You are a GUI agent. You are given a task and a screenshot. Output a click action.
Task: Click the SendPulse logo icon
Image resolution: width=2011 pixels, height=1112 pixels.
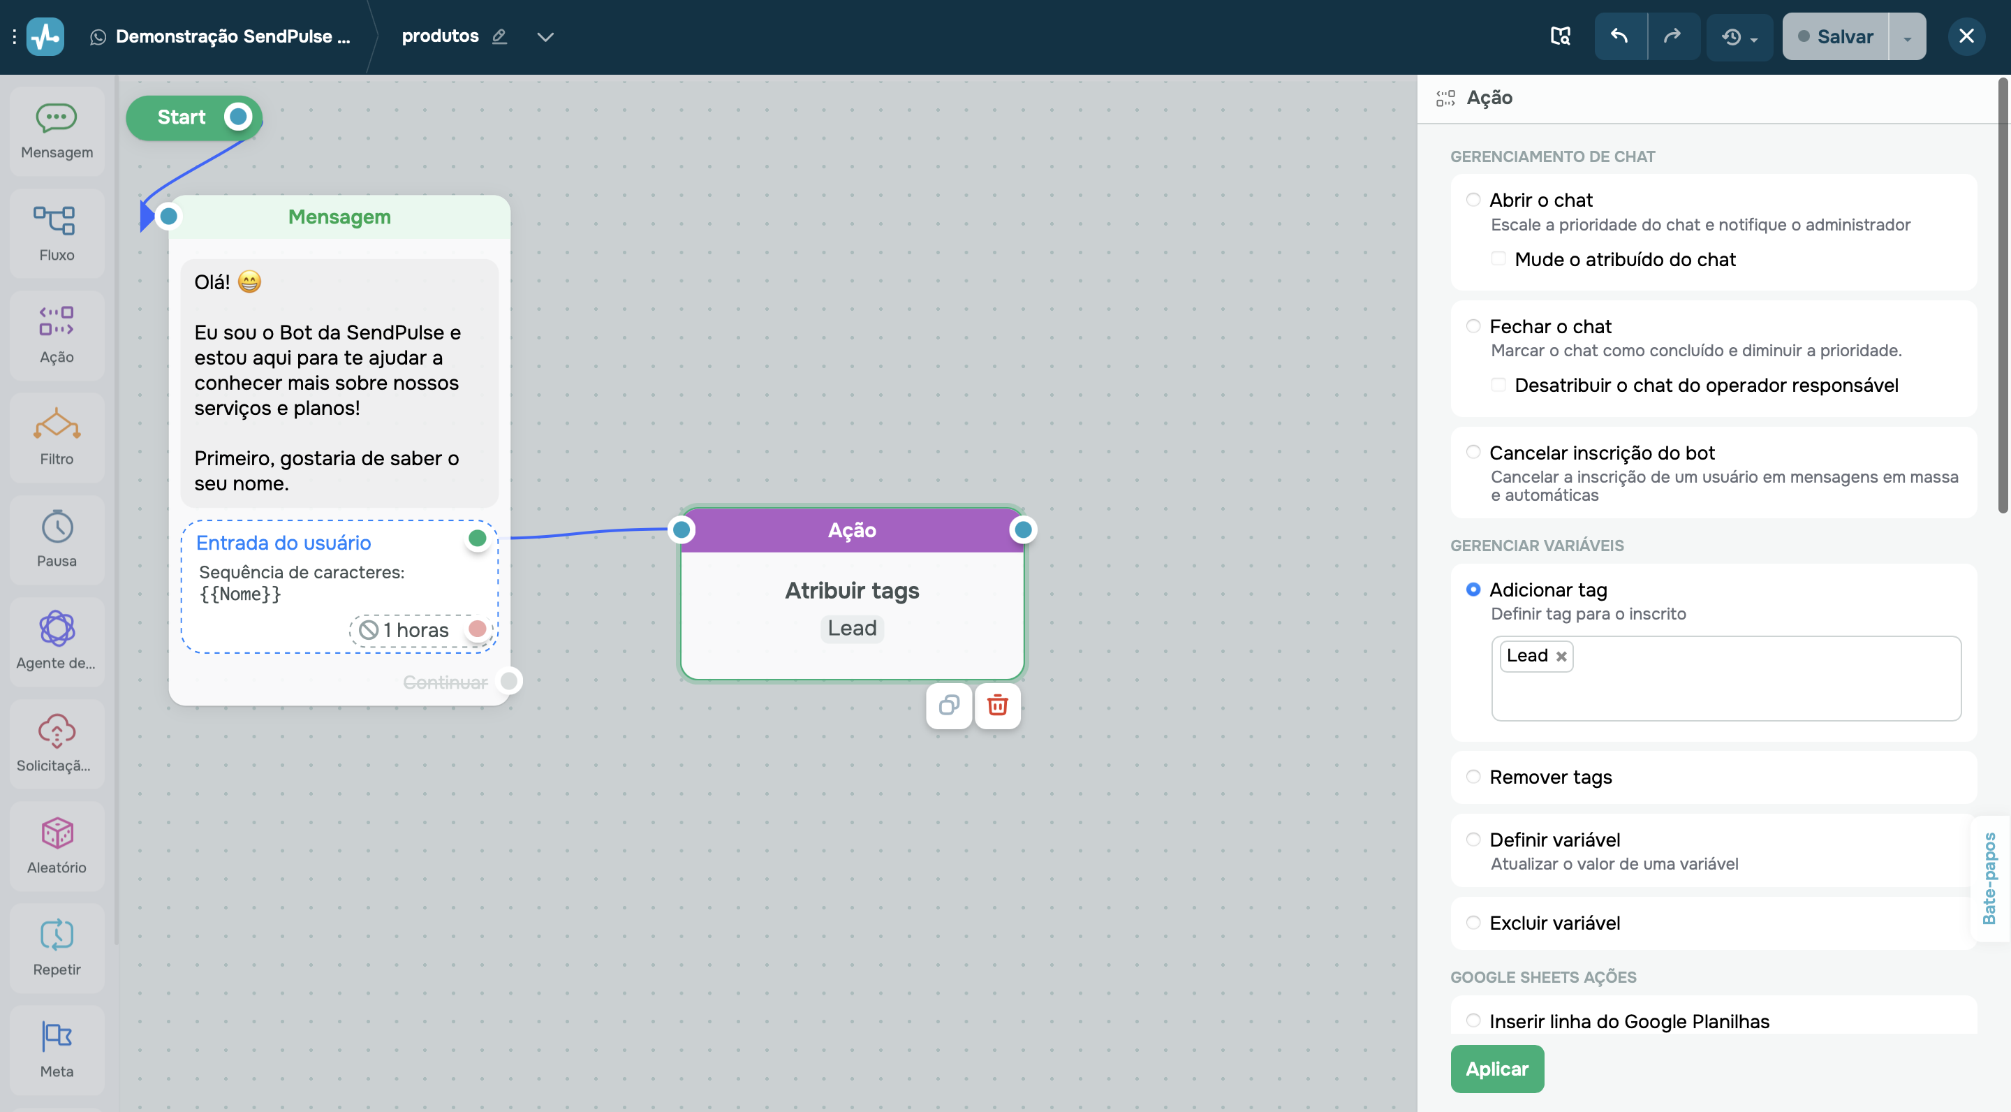coord(45,36)
